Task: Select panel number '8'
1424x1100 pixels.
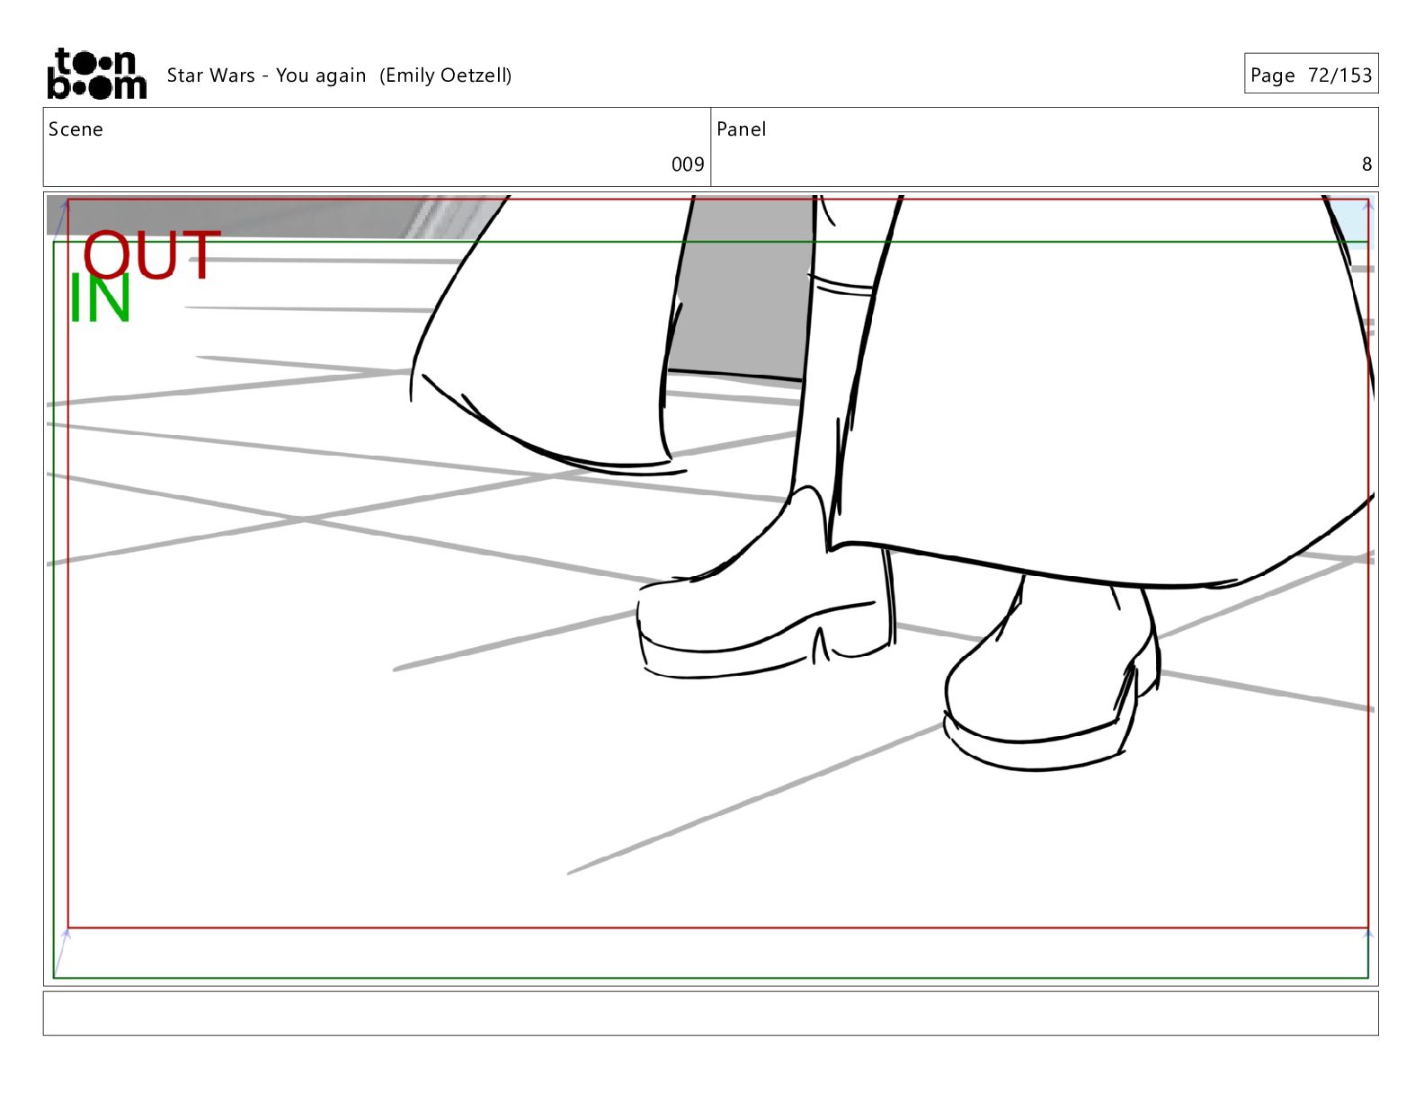Action: point(1366,164)
